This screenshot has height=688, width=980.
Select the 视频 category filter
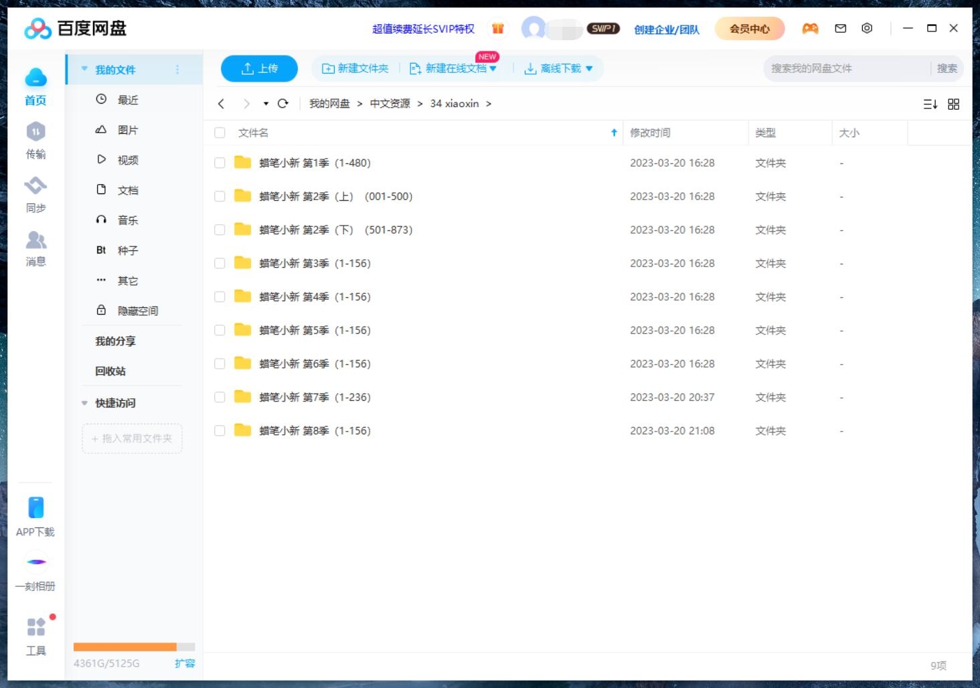[127, 159]
